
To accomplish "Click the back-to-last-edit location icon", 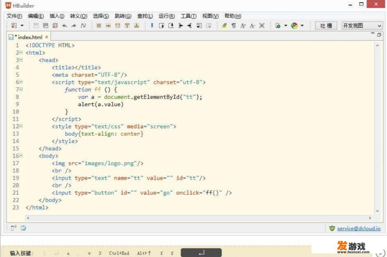I will (x=199, y=25).
